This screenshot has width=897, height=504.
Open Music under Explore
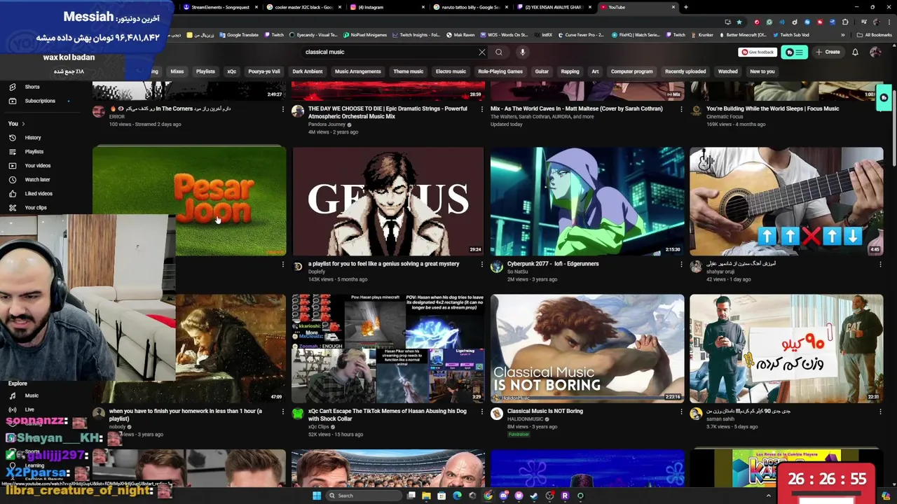pyautogui.click(x=32, y=395)
